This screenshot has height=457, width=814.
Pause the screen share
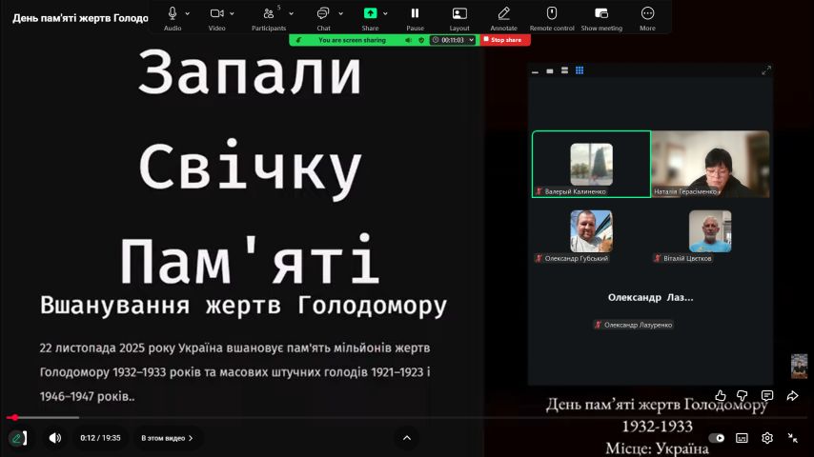415,15
